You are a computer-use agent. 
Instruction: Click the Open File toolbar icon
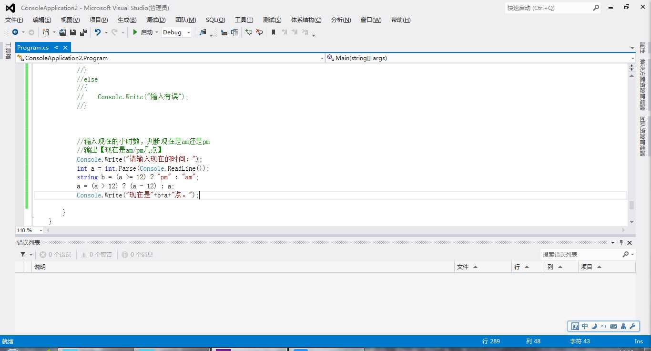tap(62, 32)
